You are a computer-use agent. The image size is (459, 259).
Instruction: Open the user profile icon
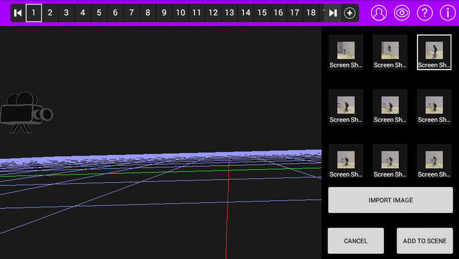pos(379,13)
